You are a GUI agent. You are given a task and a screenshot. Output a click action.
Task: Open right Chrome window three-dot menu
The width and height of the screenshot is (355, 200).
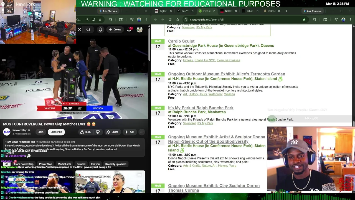point(350,19)
